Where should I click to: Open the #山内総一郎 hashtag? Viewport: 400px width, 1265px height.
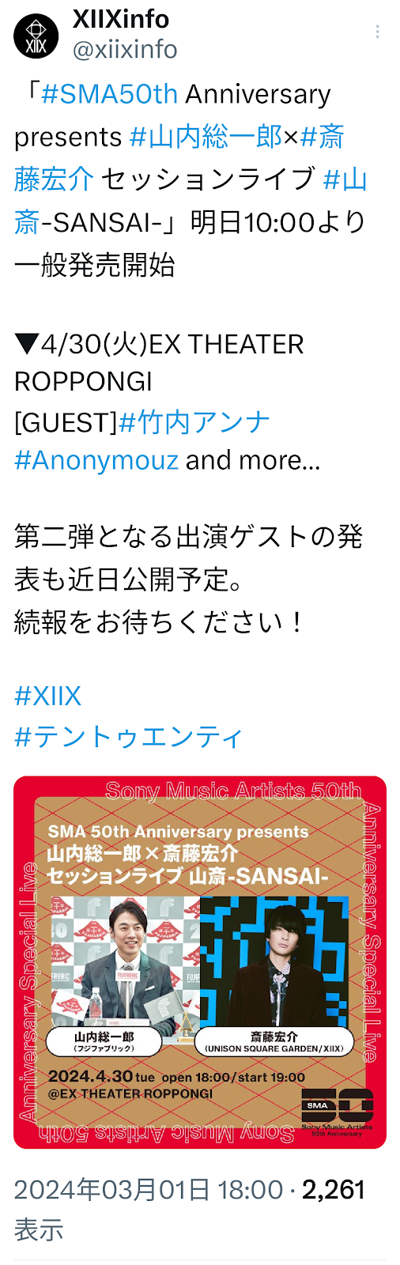(206, 138)
